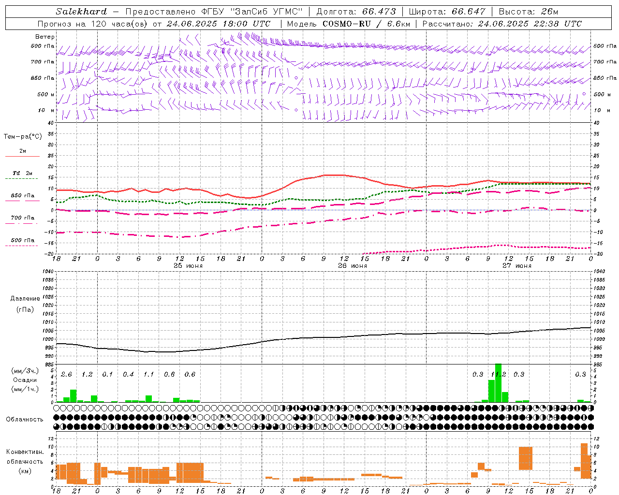Select the (мм/3ч.) unit label

coord(25,371)
